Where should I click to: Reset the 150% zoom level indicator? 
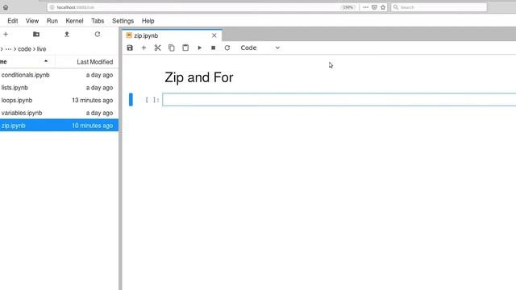(347, 7)
